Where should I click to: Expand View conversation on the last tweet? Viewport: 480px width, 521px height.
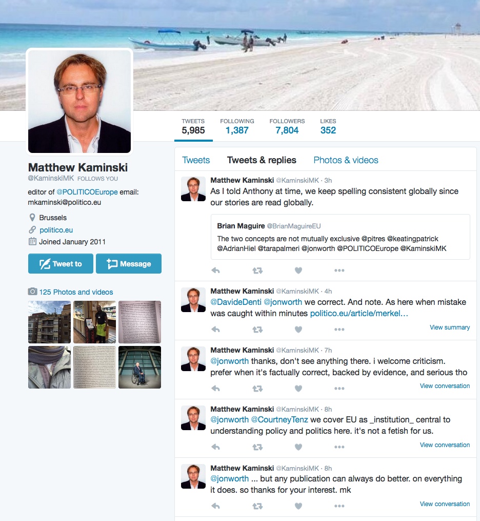(445, 504)
